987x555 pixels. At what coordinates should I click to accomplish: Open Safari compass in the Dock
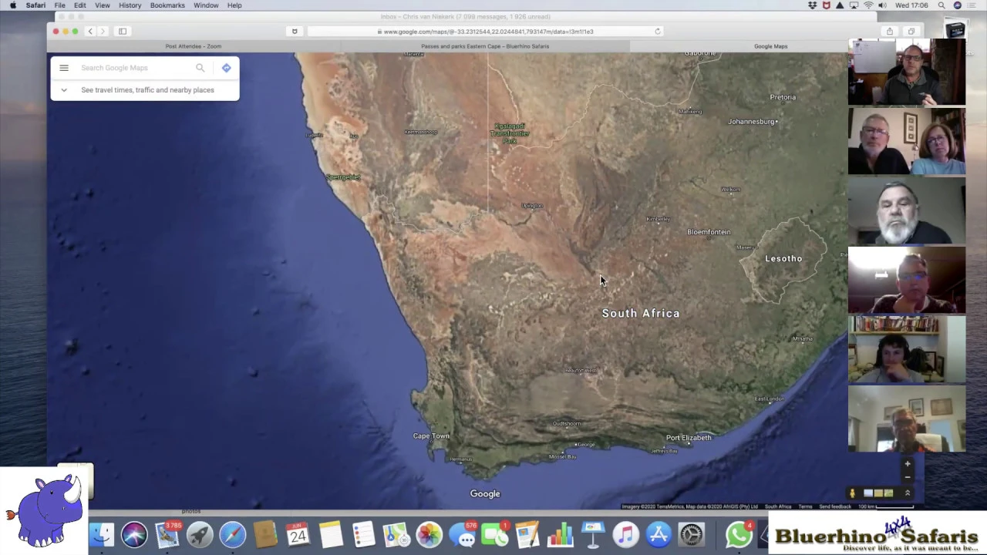click(x=232, y=535)
